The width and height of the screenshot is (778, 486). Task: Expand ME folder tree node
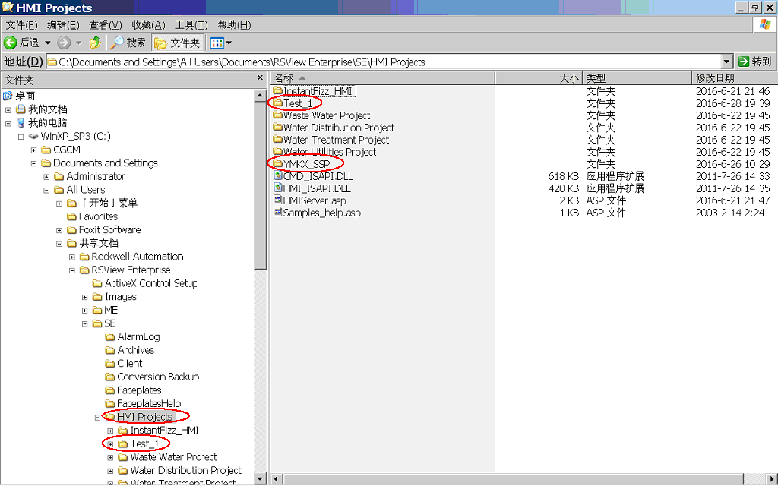click(85, 311)
